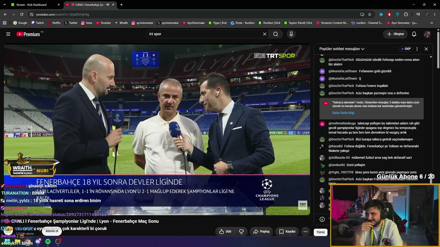Open YouTube notifications bell
Image resolution: width=440 pixels, height=247 pixels.
click(x=414, y=34)
